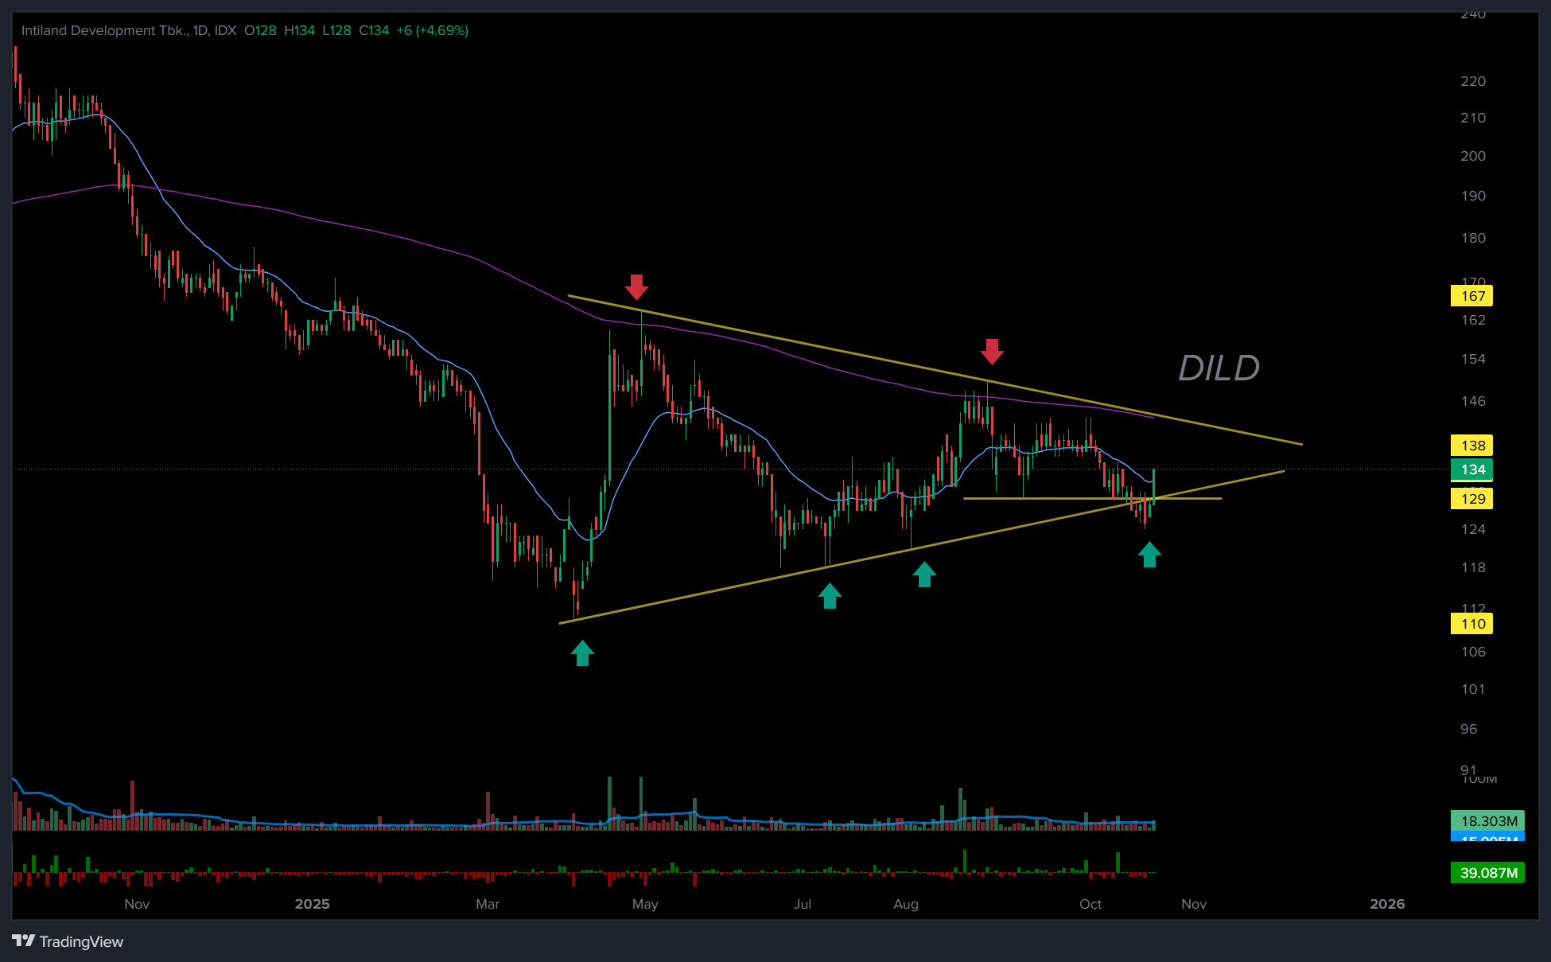The width and height of the screenshot is (1551, 962).
Task: Click the yellow 129 price label
Action: [1472, 499]
